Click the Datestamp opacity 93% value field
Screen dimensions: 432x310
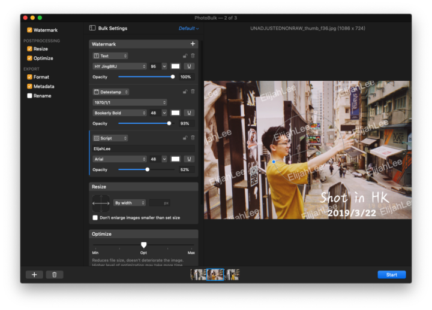(186, 123)
